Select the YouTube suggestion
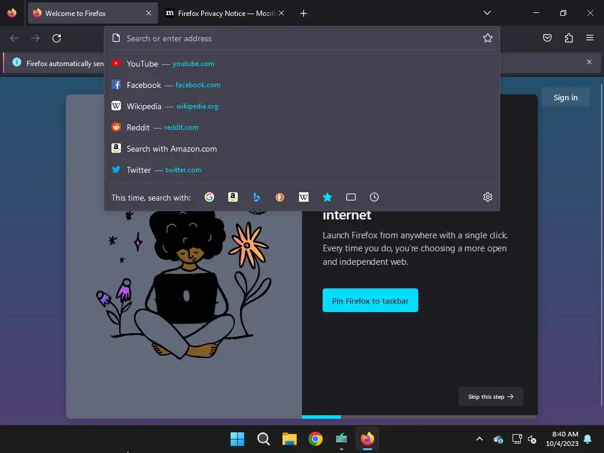The height and width of the screenshot is (453, 604). pyautogui.click(x=302, y=64)
